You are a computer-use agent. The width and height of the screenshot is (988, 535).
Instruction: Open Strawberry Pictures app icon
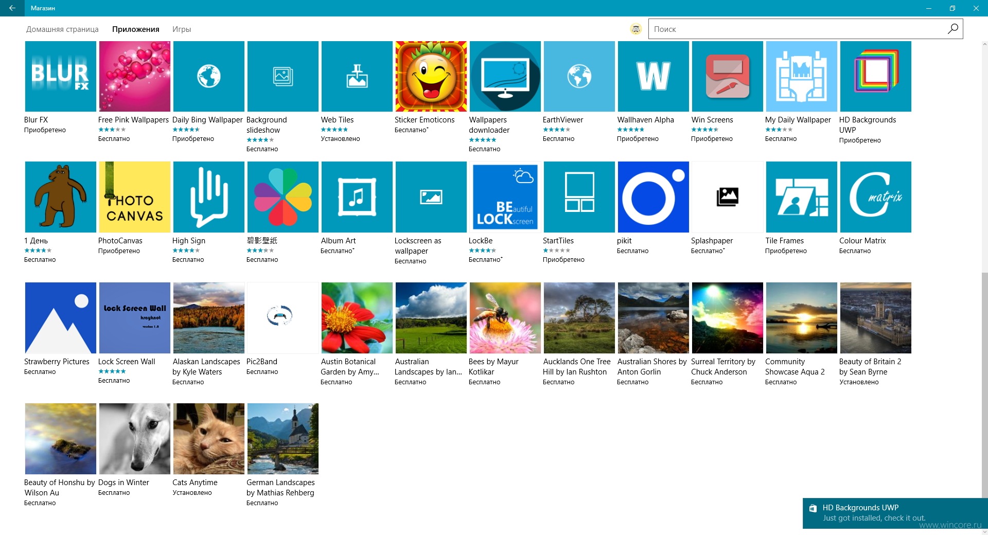pyautogui.click(x=61, y=318)
